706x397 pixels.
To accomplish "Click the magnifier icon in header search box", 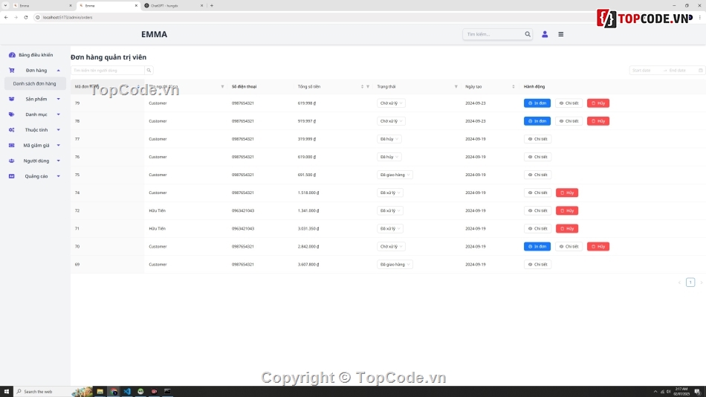I will click(528, 34).
